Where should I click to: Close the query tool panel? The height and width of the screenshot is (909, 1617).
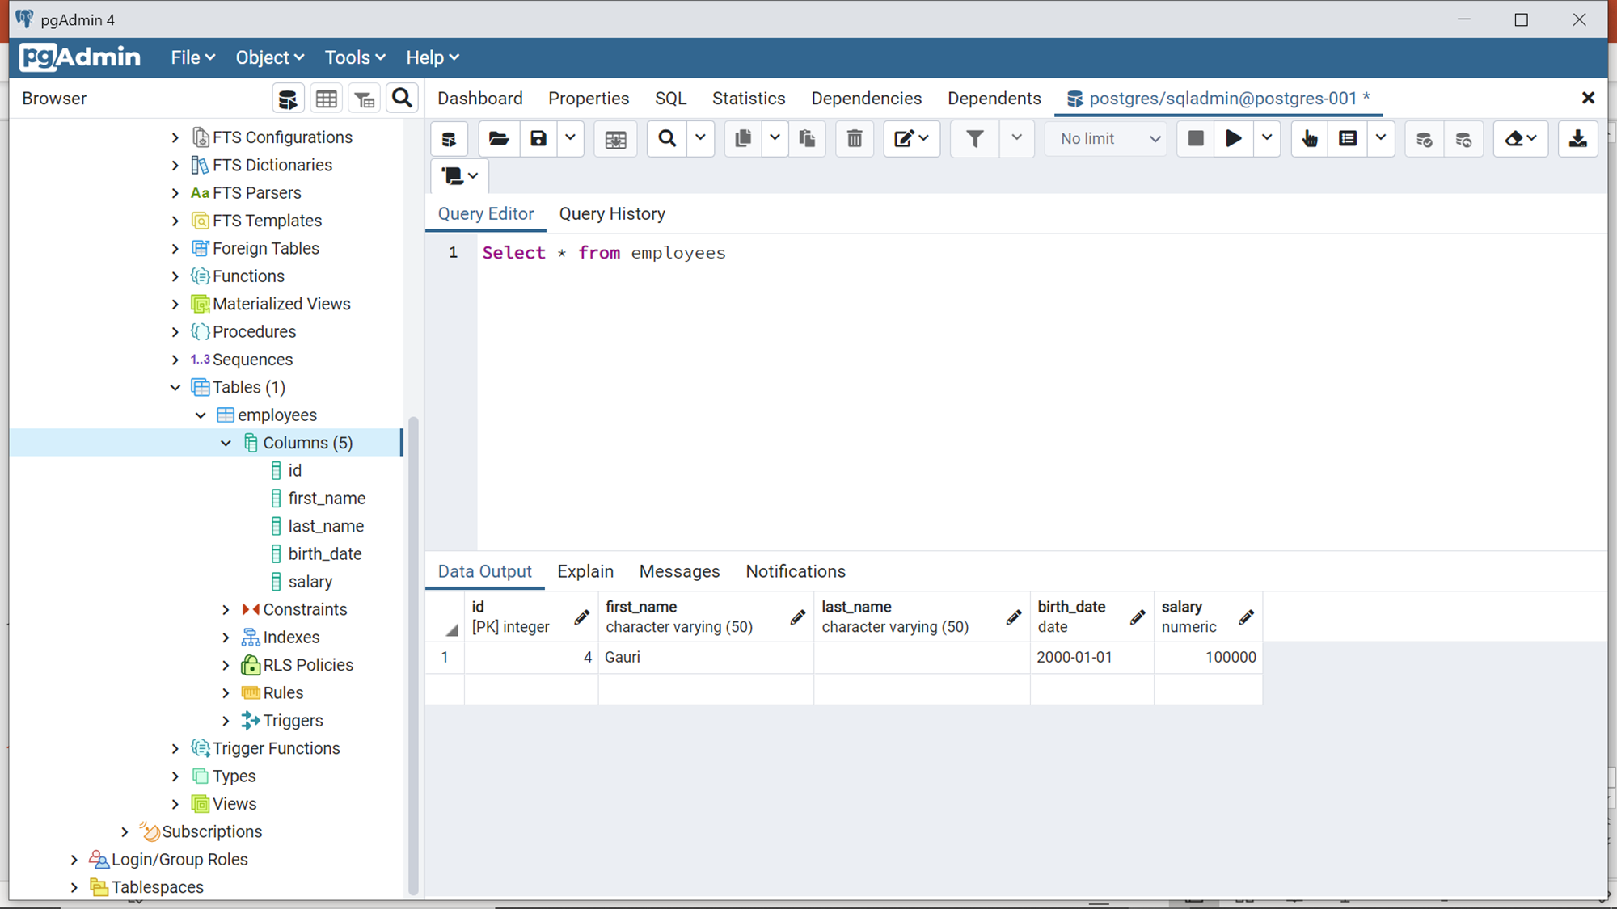tap(1588, 99)
